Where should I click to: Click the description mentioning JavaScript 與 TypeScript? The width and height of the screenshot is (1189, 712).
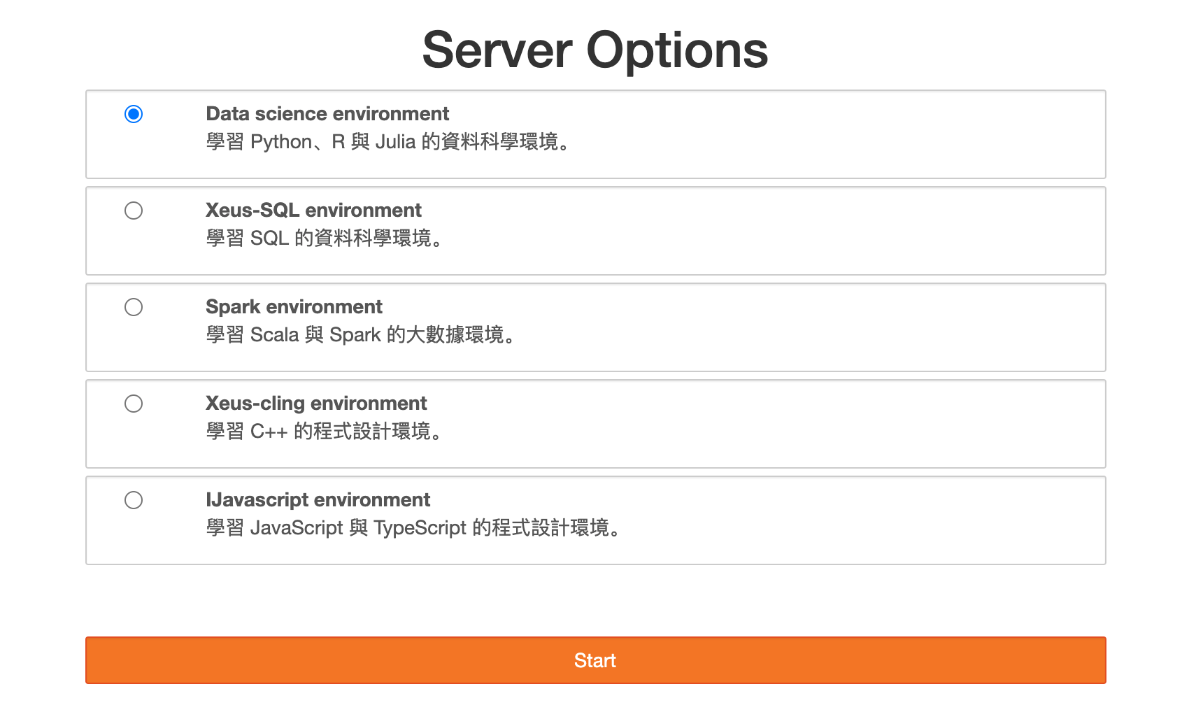pyautogui.click(x=414, y=528)
